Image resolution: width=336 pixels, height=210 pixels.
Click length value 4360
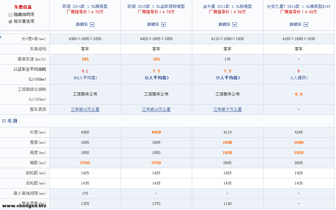pos(85,132)
